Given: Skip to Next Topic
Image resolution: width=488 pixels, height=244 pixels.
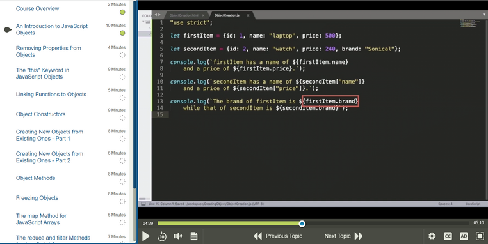Looking at the screenshot, I should click(343, 236).
